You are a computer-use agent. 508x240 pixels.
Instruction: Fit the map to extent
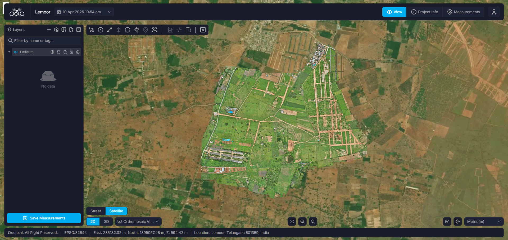click(292, 222)
